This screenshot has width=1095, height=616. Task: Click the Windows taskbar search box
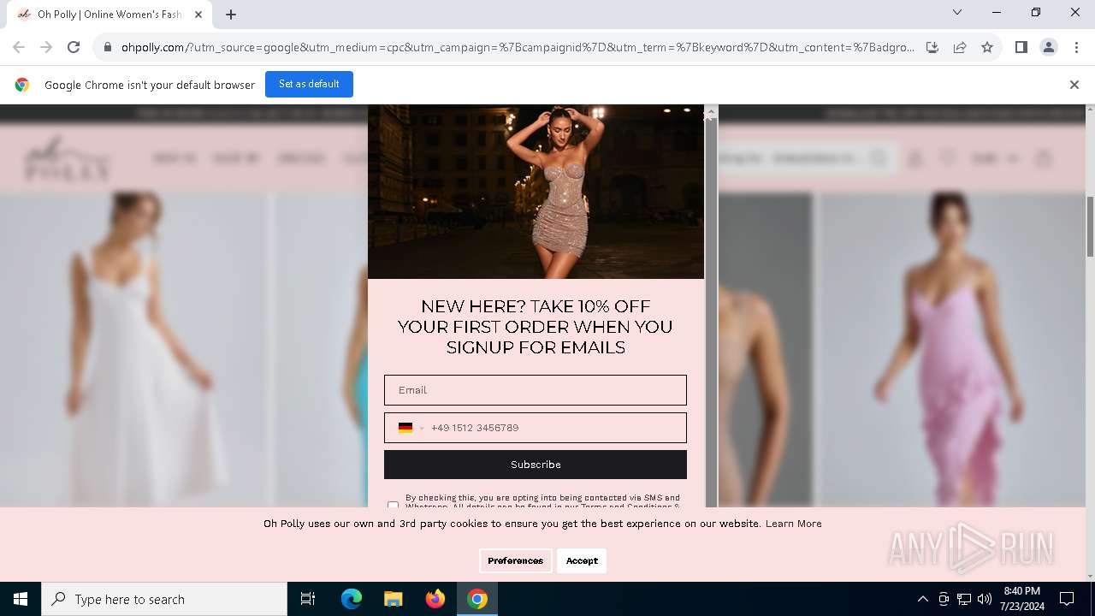pyautogui.click(x=164, y=599)
